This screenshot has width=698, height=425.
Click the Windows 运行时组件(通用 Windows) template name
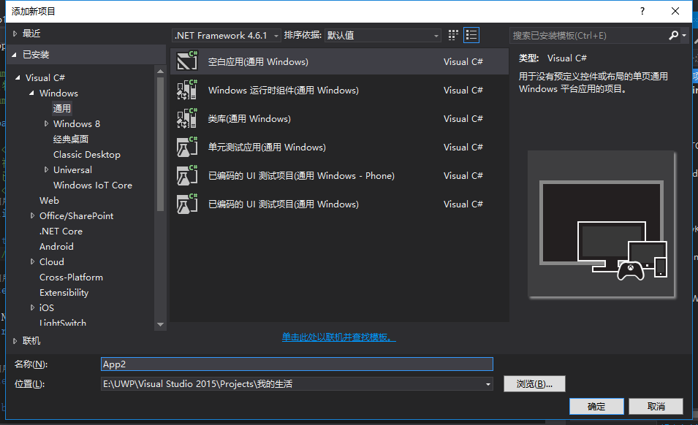pos(284,91)
